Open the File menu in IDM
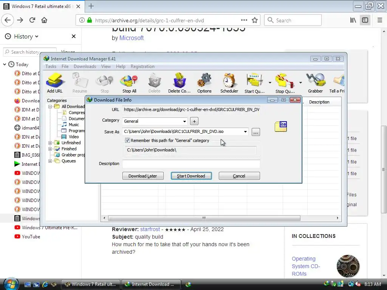Image resolution: width=387 pixels, height=290 pixels. (65, 66)
